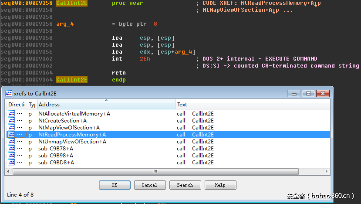Click the xref icon beside NtCreateSection+A row
Screen dimensions: 361x204
(x=11, y=121)
